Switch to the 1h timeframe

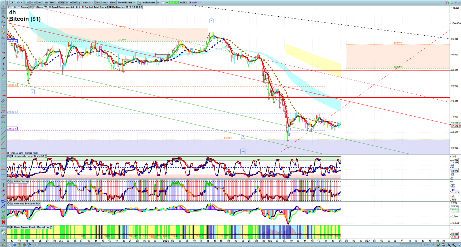[x=58, y=3]
